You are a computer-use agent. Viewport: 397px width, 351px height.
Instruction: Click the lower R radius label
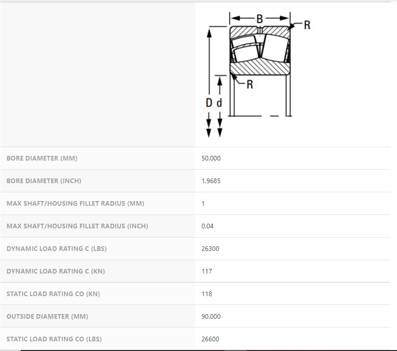(x=250, y=84)
